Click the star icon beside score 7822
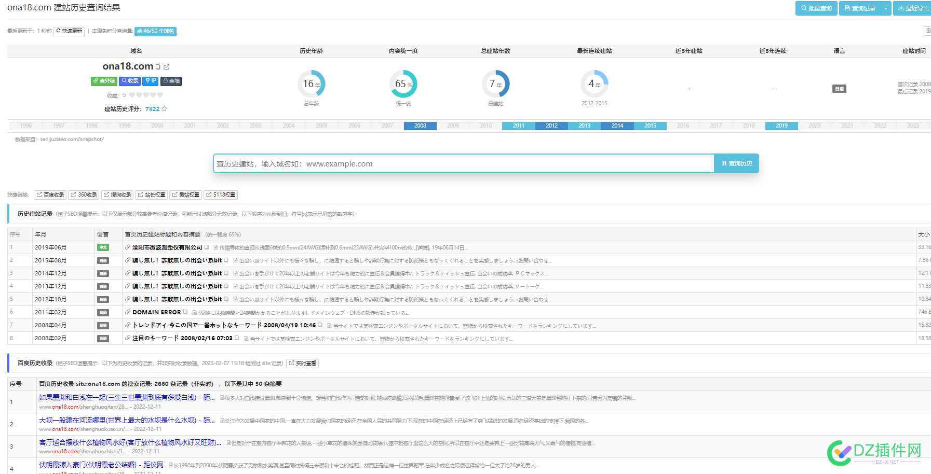This screenshot has width=931, height=474. click(165, 109)
